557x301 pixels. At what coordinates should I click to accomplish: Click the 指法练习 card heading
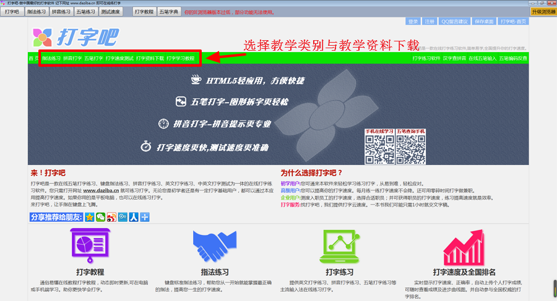[x=215, y=272]
